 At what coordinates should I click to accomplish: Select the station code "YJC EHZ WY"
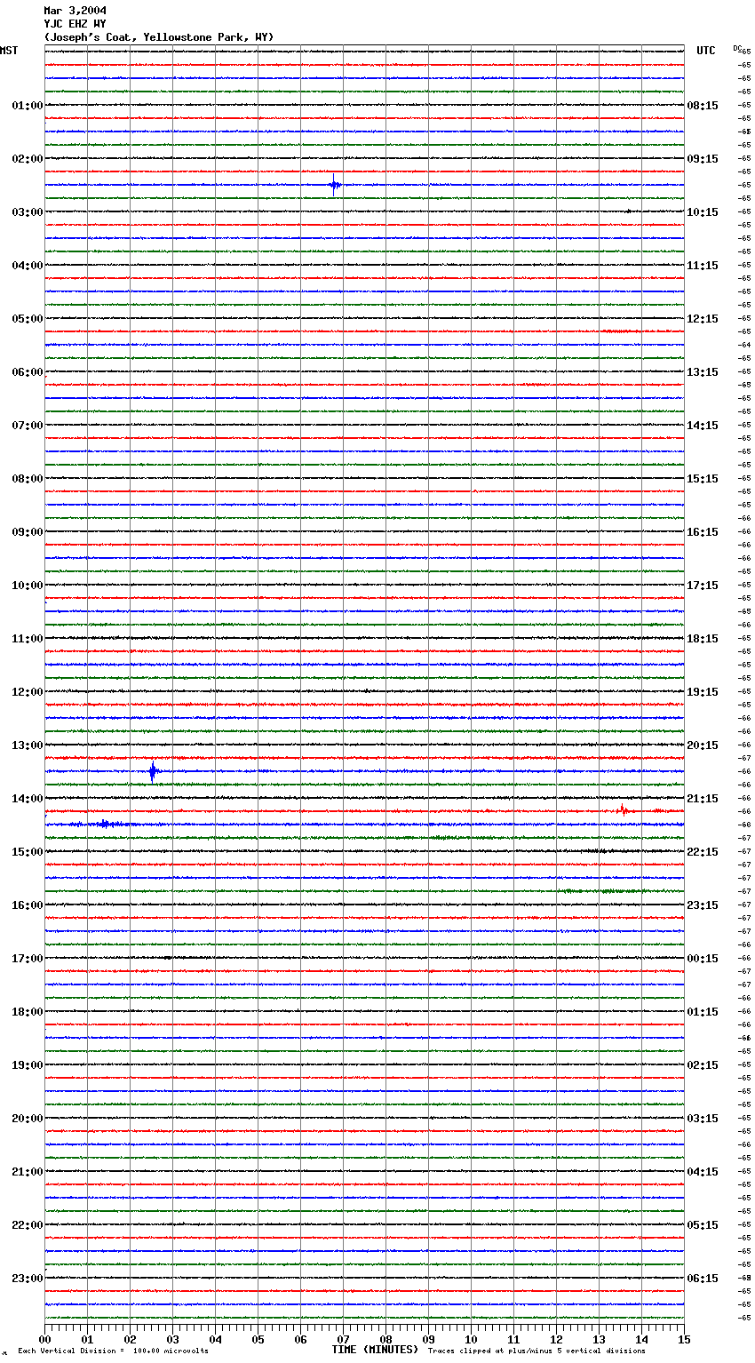coord(75,24)
